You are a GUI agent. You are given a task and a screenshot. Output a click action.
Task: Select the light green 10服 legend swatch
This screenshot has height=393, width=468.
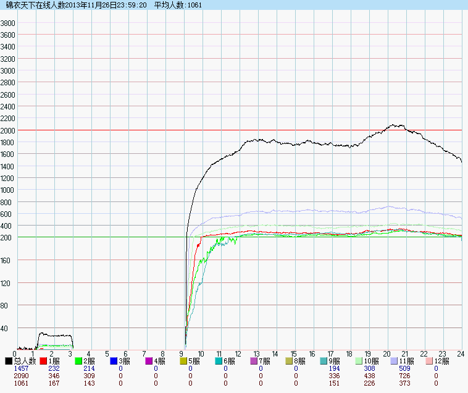359,361
